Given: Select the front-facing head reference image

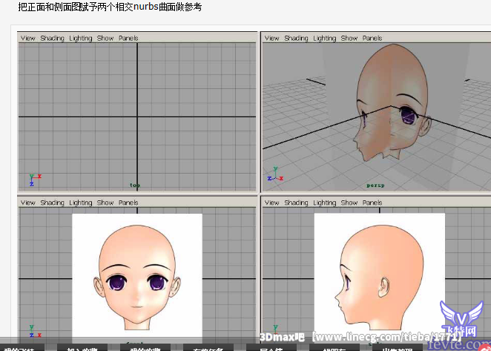Looking at the screenshot, I should (137, 278).
